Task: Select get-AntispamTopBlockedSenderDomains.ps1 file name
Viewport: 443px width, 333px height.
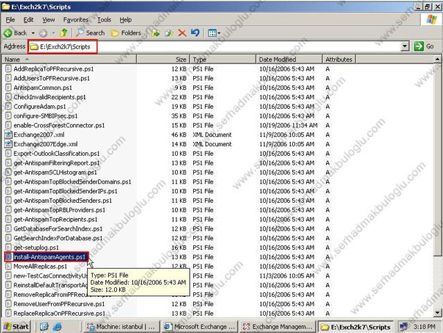Action: (x=72, y=181)
